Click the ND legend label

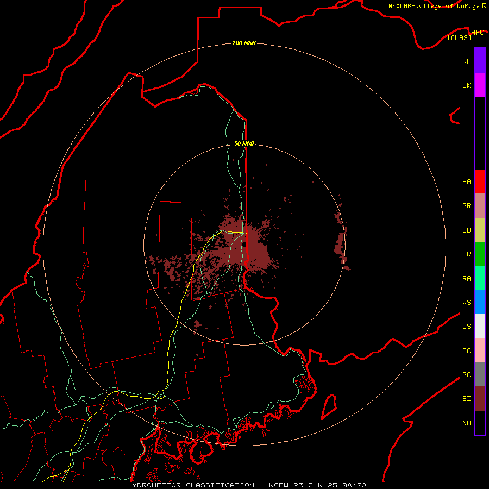pyautogui.click(x=466, y=423)
